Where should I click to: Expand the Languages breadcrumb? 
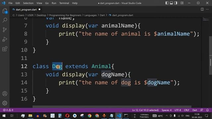pos(90,15)
